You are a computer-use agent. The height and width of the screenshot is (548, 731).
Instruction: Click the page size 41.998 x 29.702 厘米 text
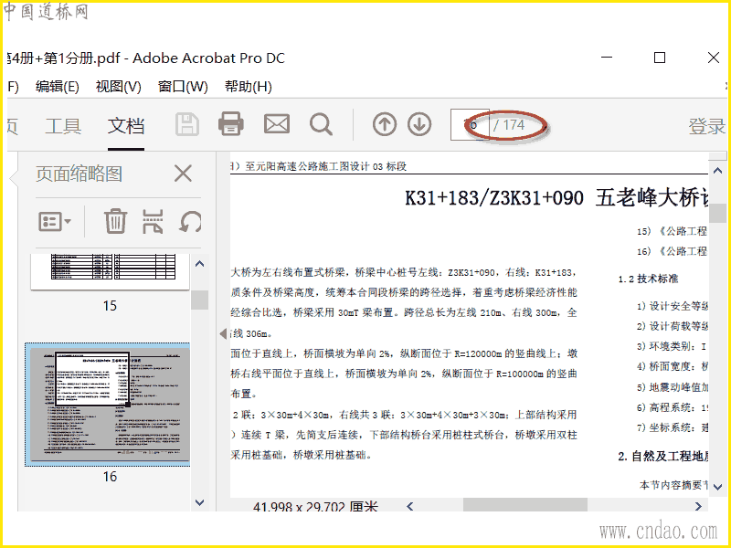point(315,507)
